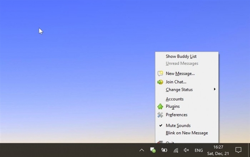Select the Preferences menu item label
The image size is (250, 157).
coord(177,115)
